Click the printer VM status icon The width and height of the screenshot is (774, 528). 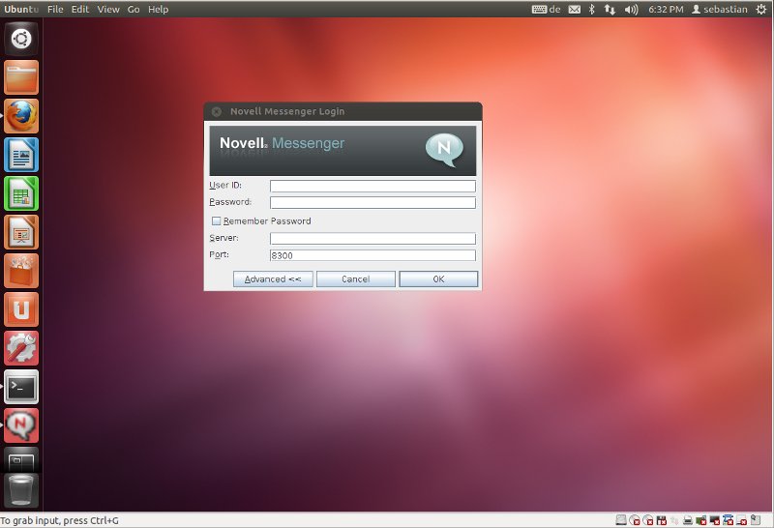point(688,519)
